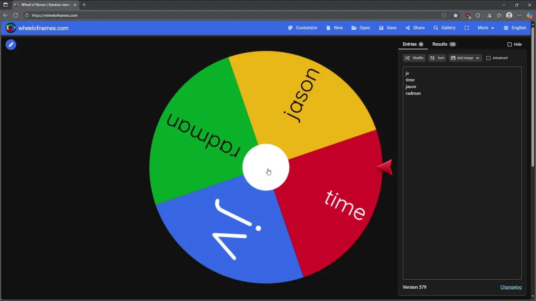Open the Copilot sidebar icon
The width and height of the screenshot is (536, 301).
tap(530, 15)
